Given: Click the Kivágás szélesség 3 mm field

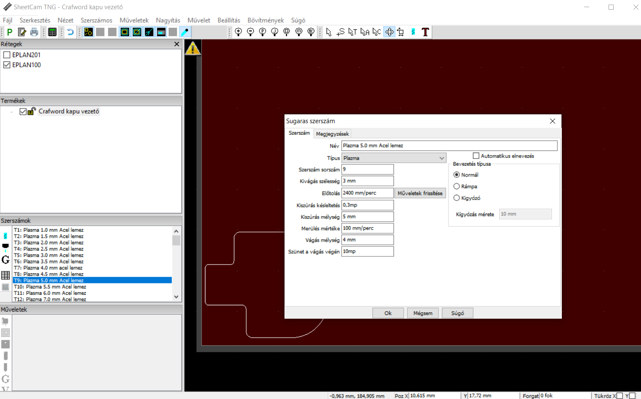Looking at the screenshot, I should point(367,181).
